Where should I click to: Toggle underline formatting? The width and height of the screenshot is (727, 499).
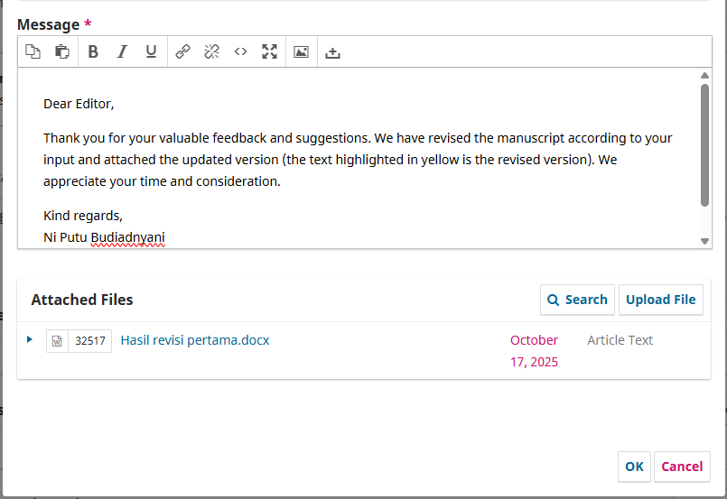pos(151,52)
